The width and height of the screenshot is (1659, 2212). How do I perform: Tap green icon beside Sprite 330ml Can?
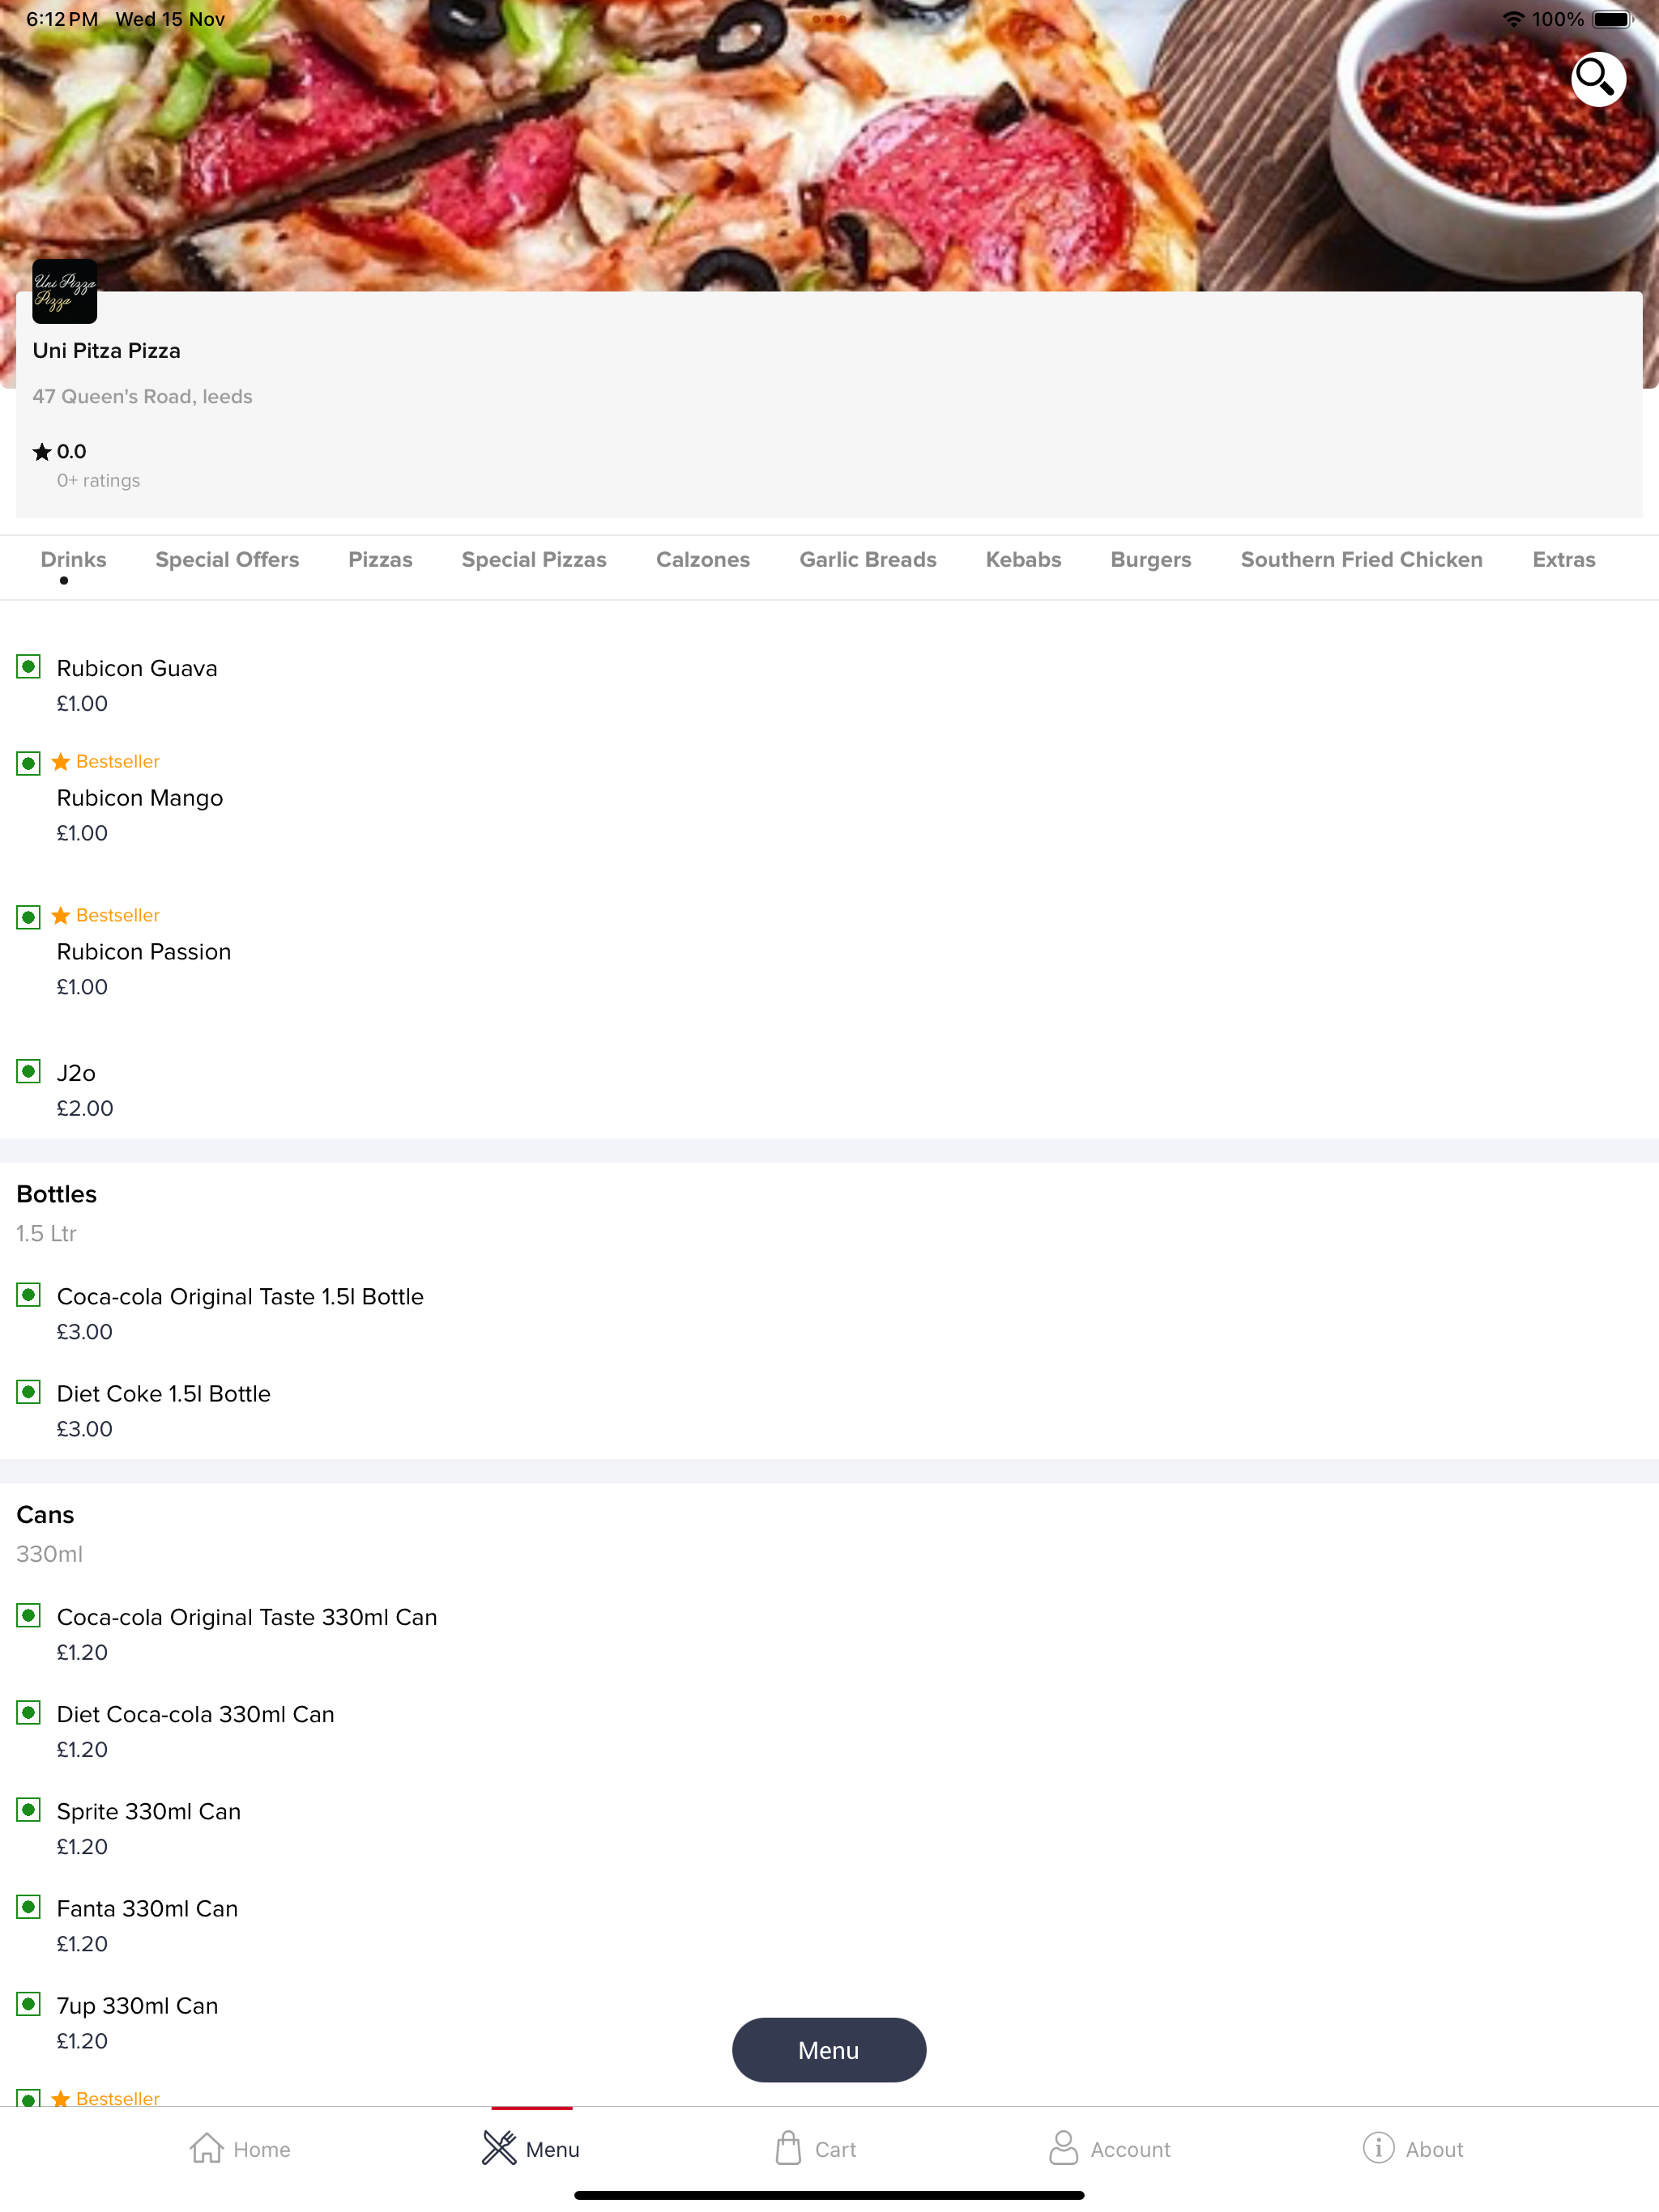point(29,1810)
